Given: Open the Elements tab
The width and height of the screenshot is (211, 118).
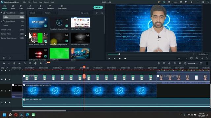Looking at the screenshot, I should [50, 7].
